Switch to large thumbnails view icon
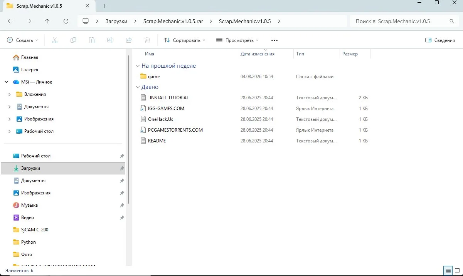 [456, 270]
